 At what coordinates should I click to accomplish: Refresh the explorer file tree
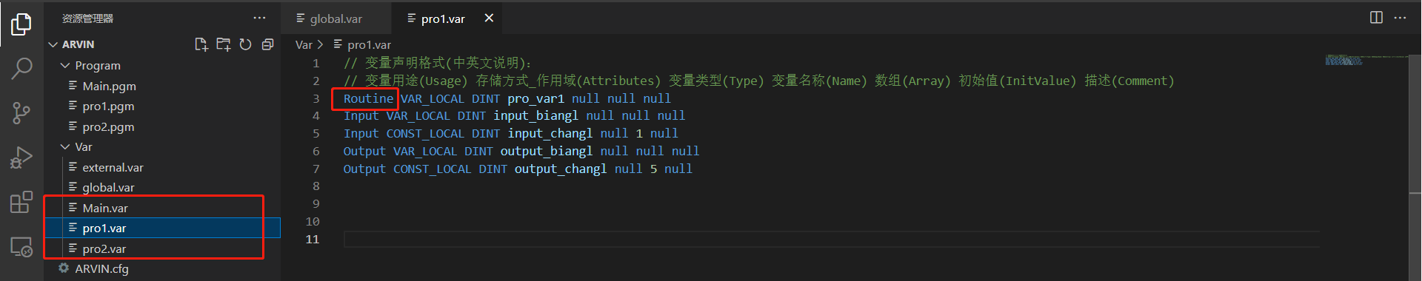[245, 44]
